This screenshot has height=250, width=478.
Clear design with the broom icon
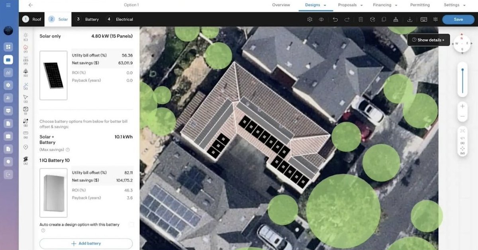(x=396, y=19)
